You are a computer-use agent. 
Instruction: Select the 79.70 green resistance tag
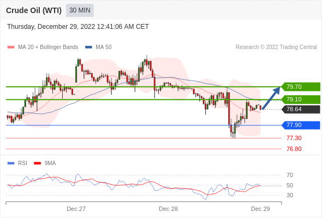pos(301,87)
